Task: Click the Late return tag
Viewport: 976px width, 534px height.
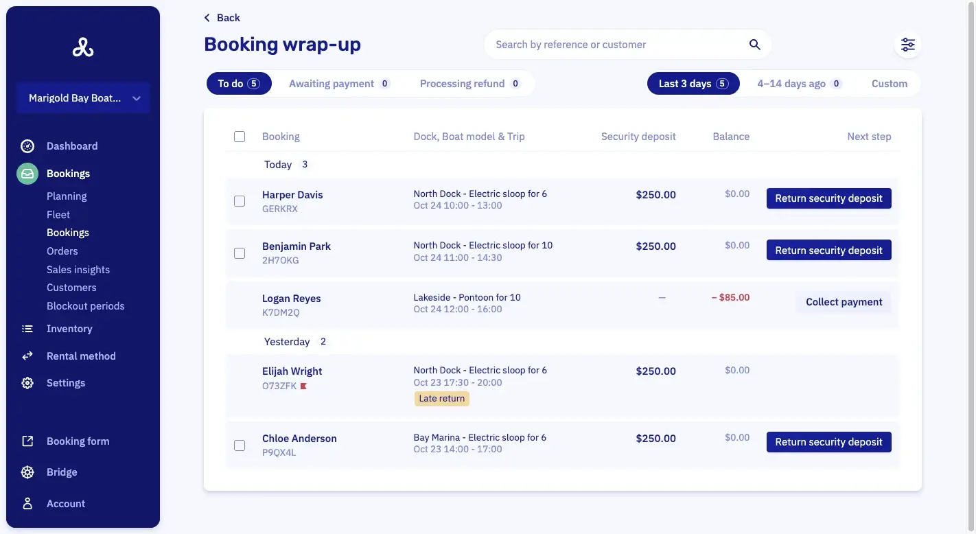Action: (442, 399)
